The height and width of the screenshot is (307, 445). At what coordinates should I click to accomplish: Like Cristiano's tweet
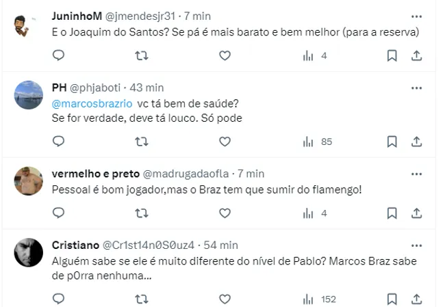225,299
